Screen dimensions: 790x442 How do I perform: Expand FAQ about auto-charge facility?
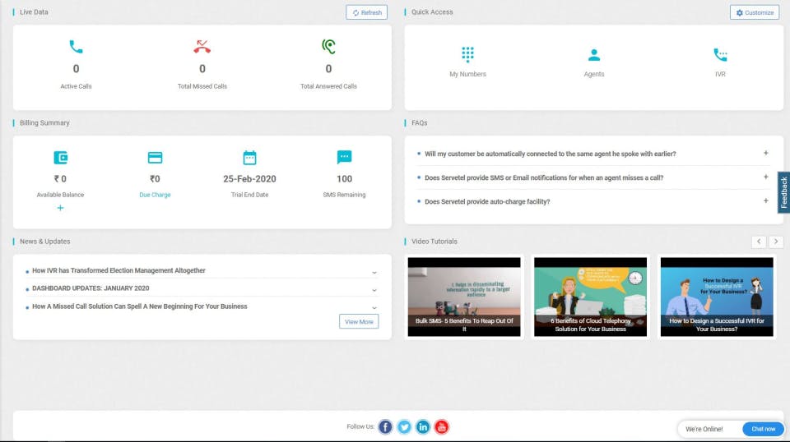pyautogui.click(x=765, y=200)
